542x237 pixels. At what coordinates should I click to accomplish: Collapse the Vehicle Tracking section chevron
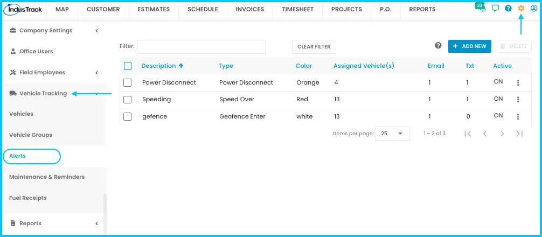(97, 93)
